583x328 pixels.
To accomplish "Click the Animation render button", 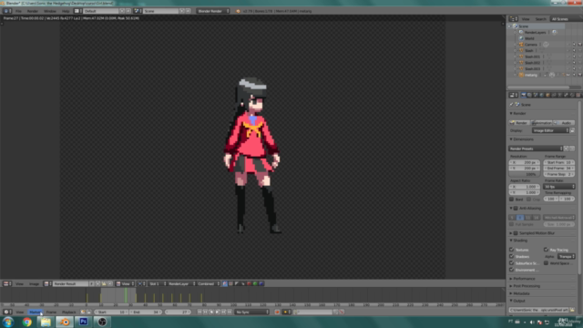I will pos(542,123).
